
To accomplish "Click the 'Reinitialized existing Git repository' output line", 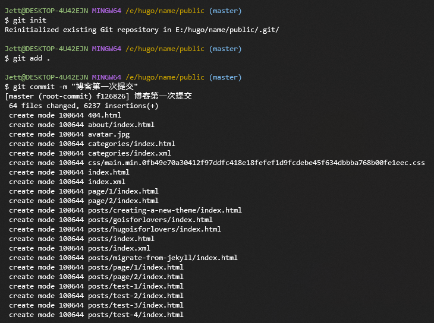I will tap(141, 30).
